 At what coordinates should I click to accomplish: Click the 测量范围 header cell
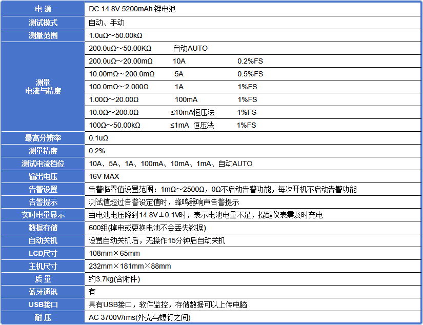[x=43, y=35]
